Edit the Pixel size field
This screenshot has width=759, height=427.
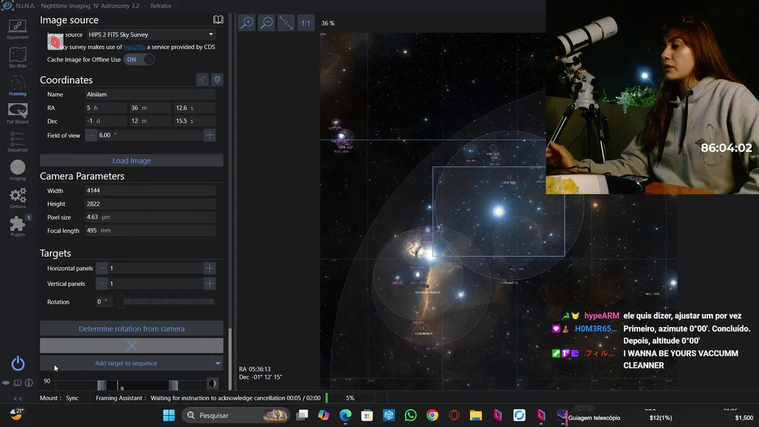(x=151, y=218)
